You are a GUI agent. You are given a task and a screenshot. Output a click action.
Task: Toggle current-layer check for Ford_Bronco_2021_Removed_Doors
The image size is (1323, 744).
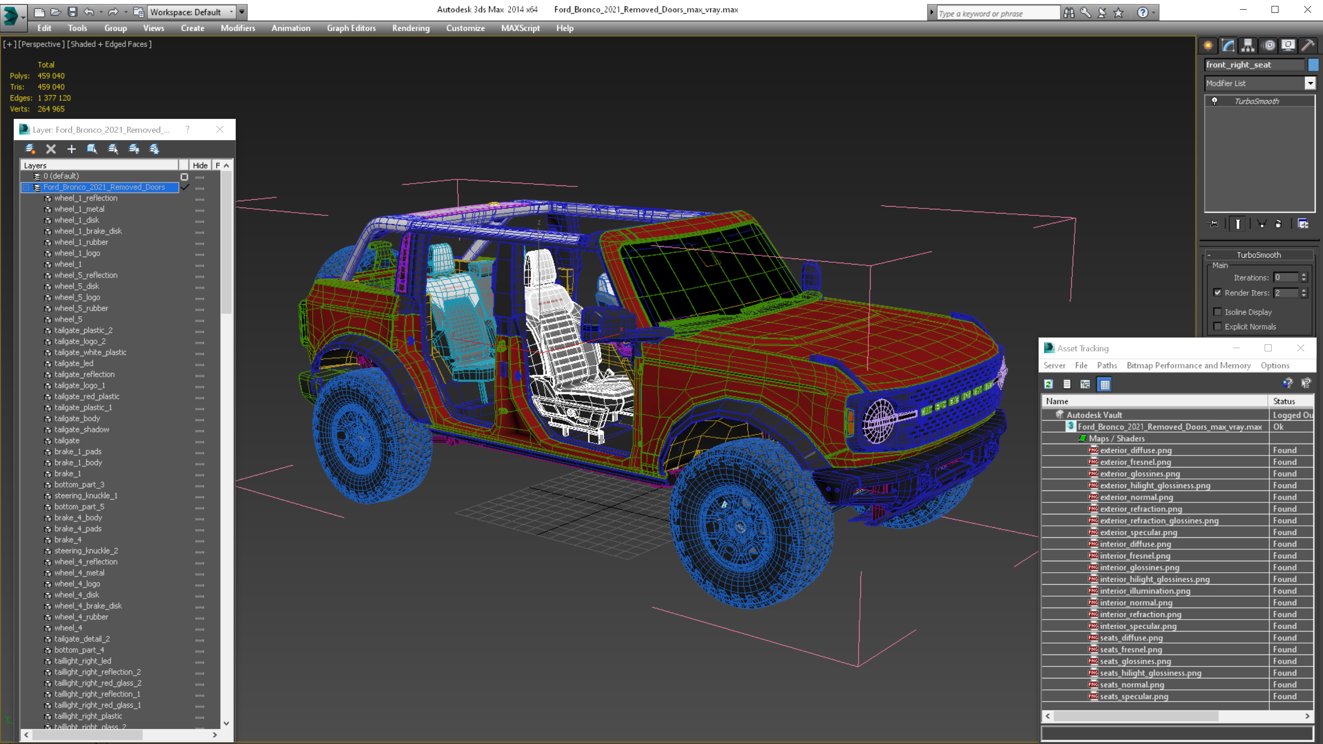pyautogui.click(x=185, y=187)
